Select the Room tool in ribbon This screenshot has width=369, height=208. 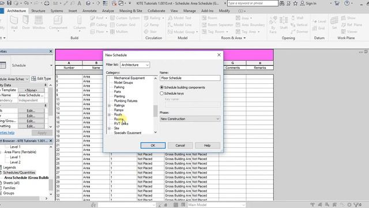pyautogui.click(x=209, y=18)
